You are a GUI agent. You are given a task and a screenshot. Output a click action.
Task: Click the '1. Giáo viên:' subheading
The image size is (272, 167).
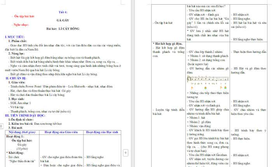(x=18, y=82)
